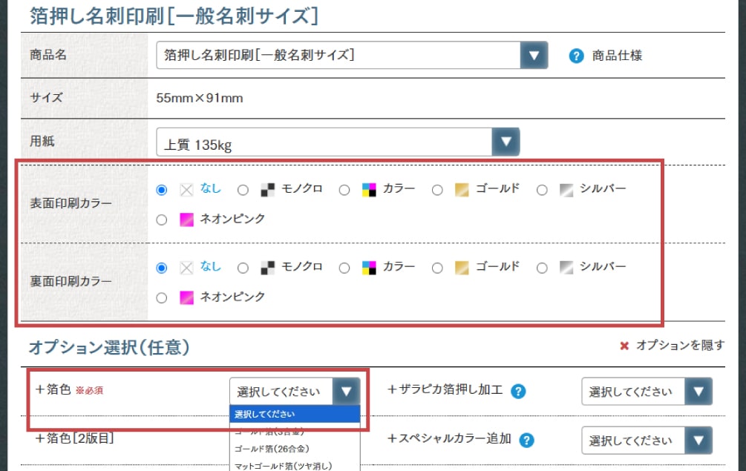Click the モノクロ checkered icon in 表面印刷カラー

(x=268, y=190)
